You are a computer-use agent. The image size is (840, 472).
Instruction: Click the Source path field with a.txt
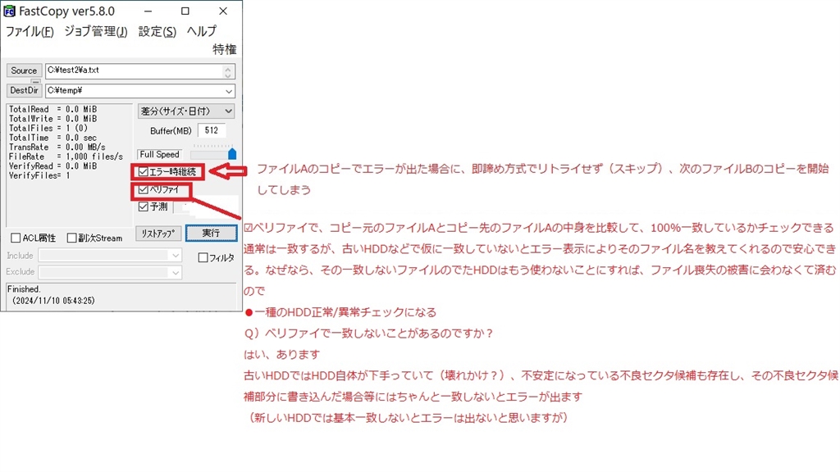tap(134, 70)
